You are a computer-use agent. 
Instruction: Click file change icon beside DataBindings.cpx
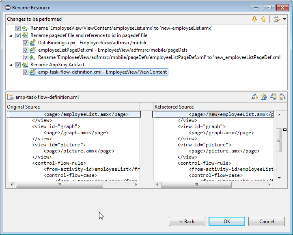tap(33, 43)
